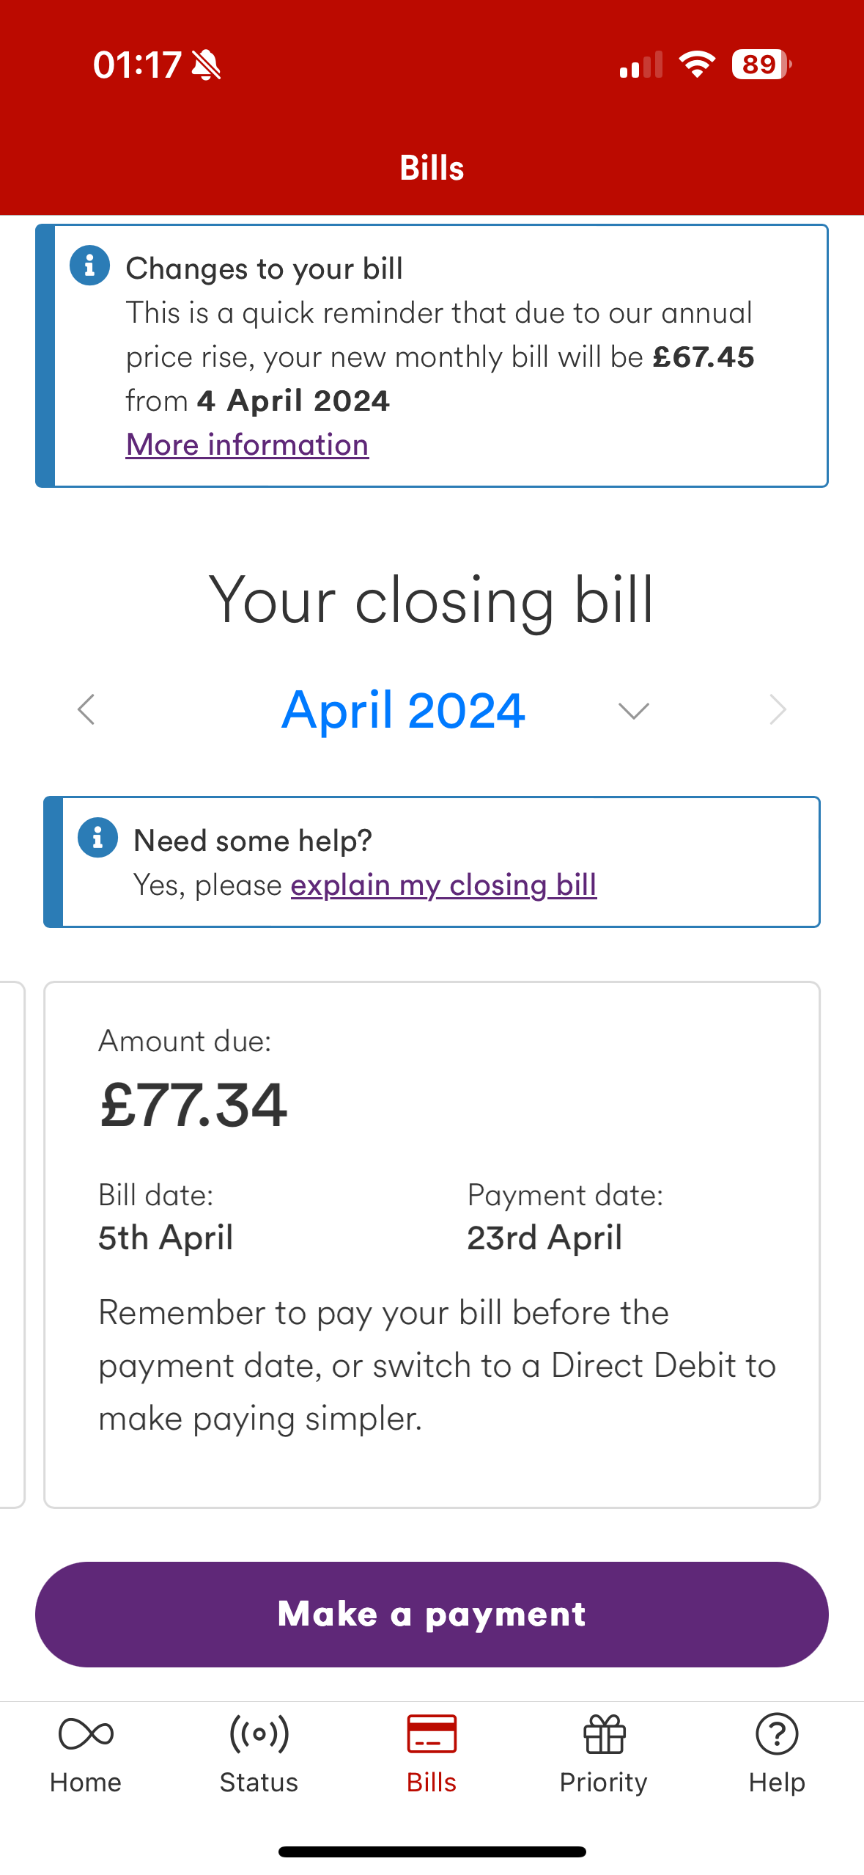
Task: Tap the battery indicator in status bar
Action: (x=761, y=65)
